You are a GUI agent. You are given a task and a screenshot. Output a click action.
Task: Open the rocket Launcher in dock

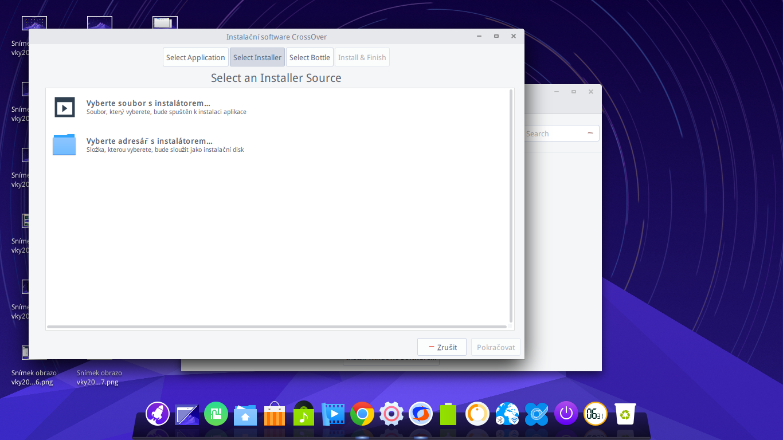coord(158,413)
